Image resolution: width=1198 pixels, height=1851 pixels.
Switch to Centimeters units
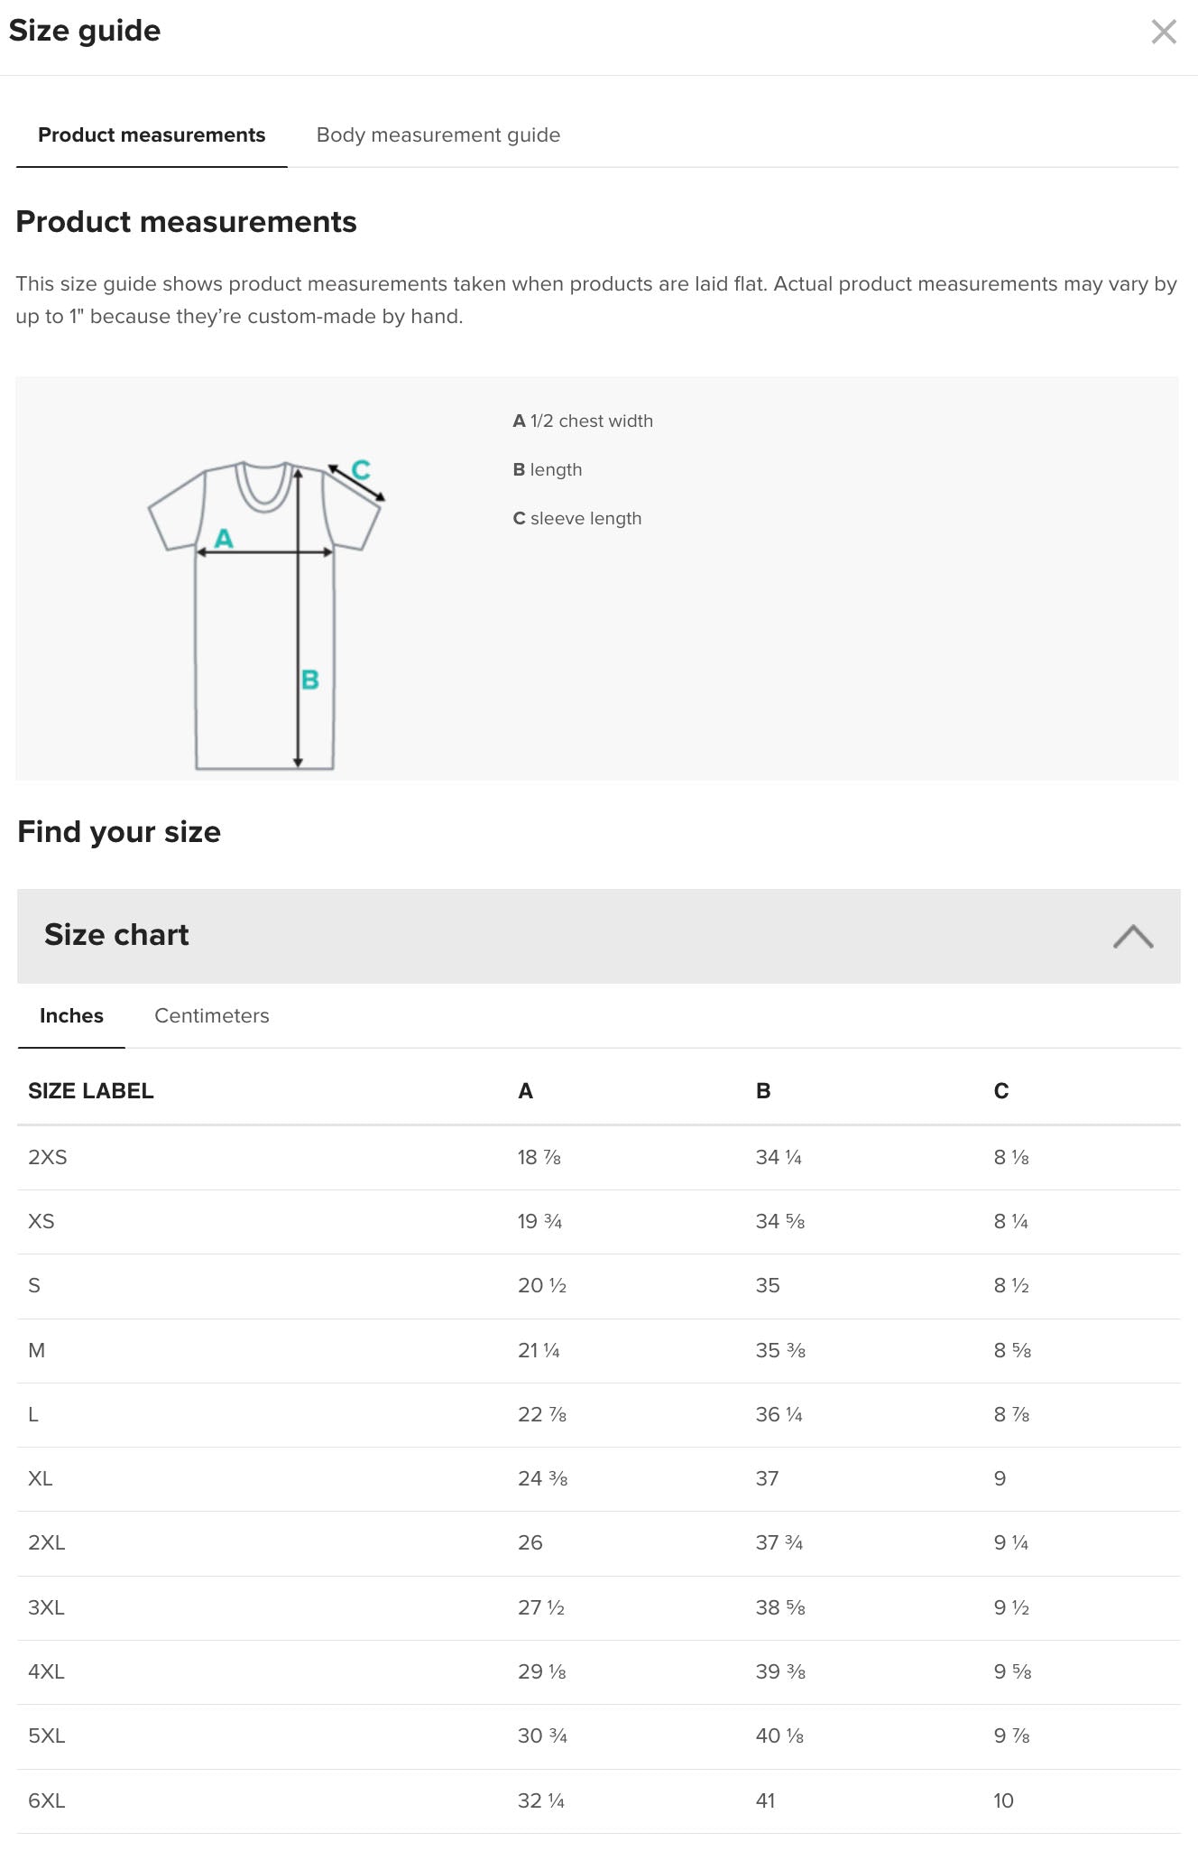pos(211,1015)
